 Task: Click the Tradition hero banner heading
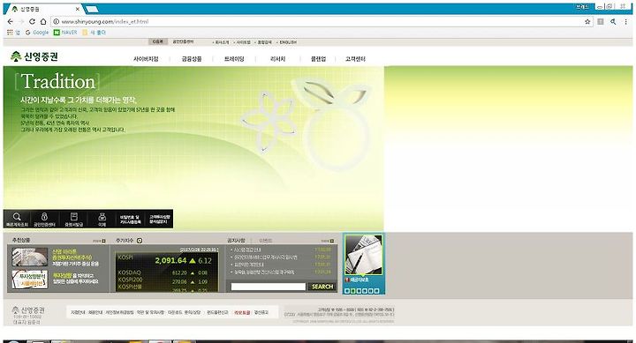click(58, 82)
